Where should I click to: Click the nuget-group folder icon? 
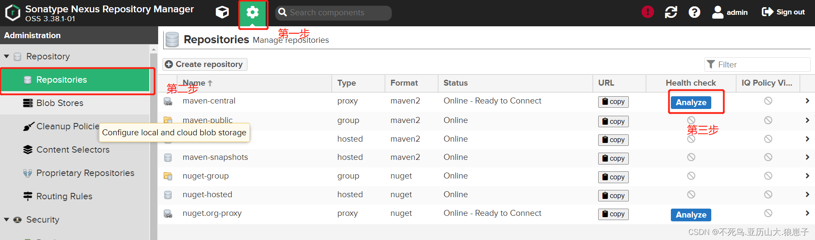pos(168,176)
